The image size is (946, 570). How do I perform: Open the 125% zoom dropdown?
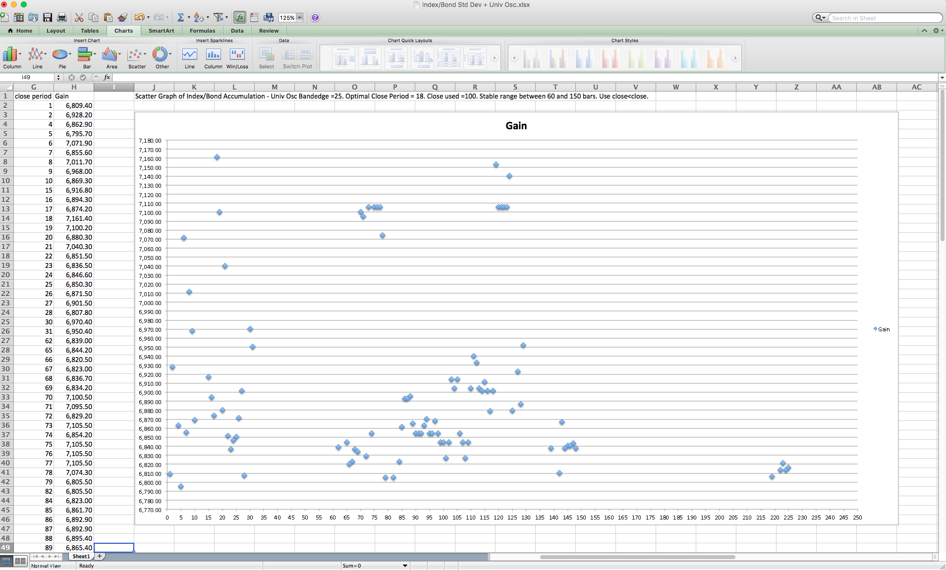pyautogui.click(x=299, y=18)
